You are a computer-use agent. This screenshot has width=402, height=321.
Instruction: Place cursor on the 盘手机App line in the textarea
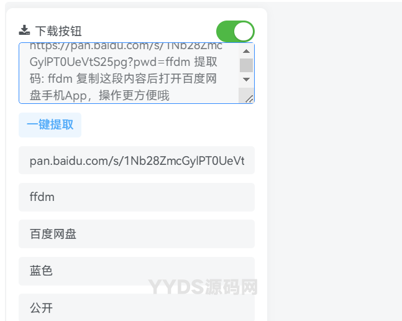[x=99, y=95]
